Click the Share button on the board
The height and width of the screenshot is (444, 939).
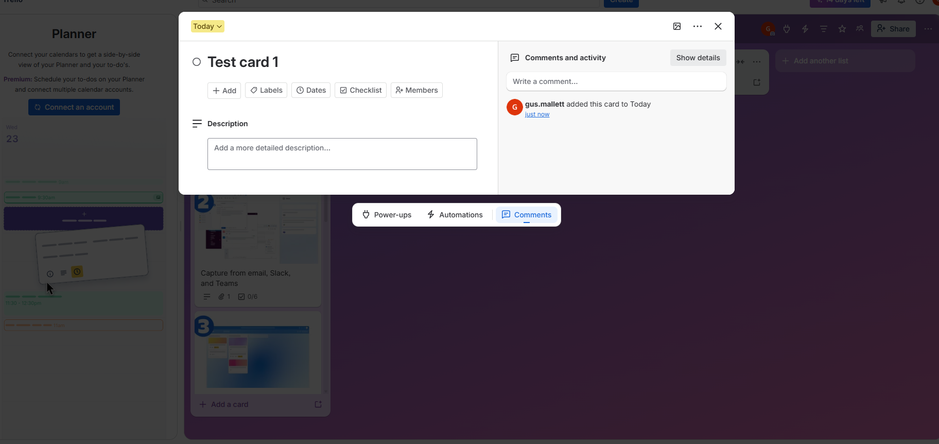893,29
